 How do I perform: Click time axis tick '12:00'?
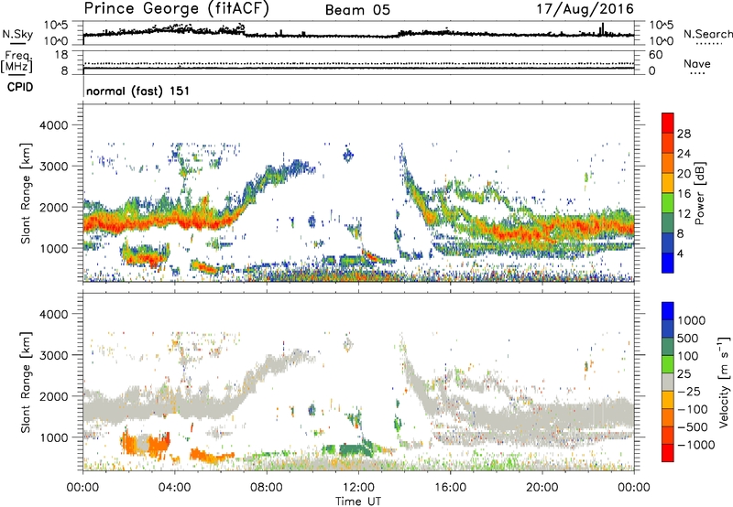click(358, 488)
